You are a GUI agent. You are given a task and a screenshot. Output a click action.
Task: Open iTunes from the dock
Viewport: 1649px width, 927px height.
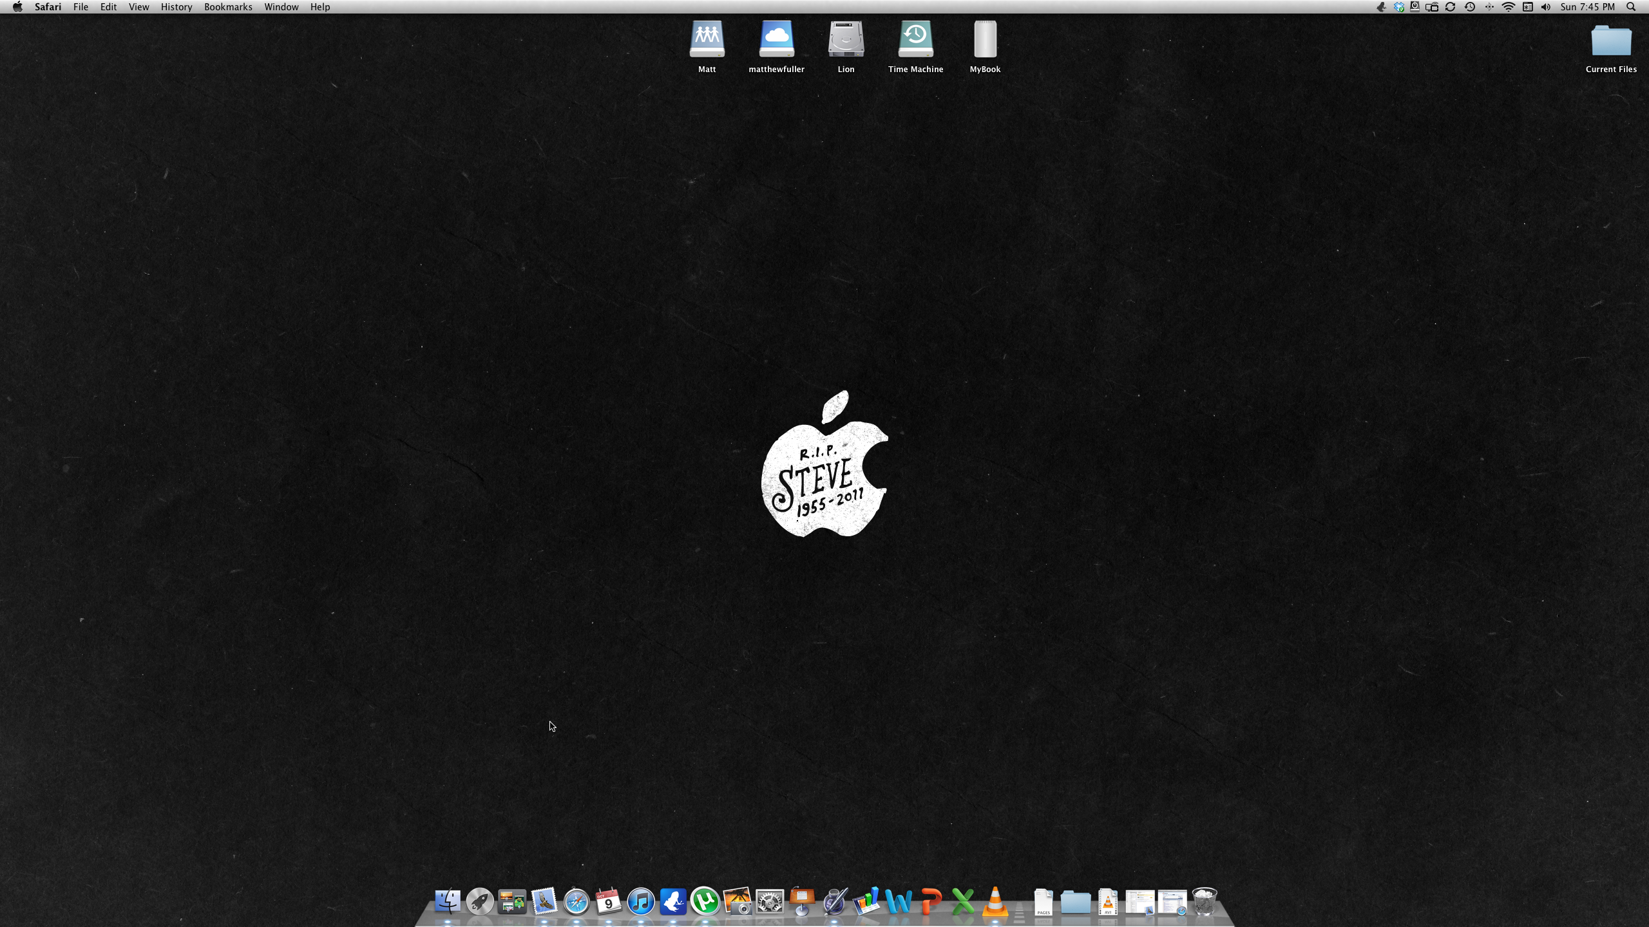click(x=640, y=901)
